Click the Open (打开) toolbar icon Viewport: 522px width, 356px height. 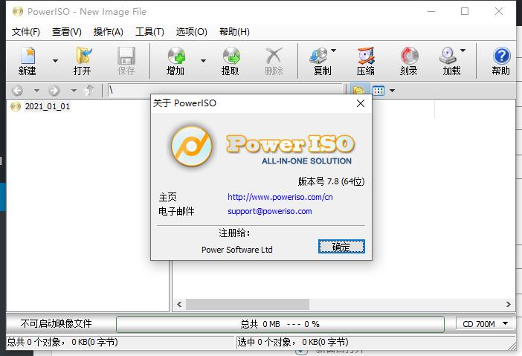pyautogui.click(x=83, y=56)
